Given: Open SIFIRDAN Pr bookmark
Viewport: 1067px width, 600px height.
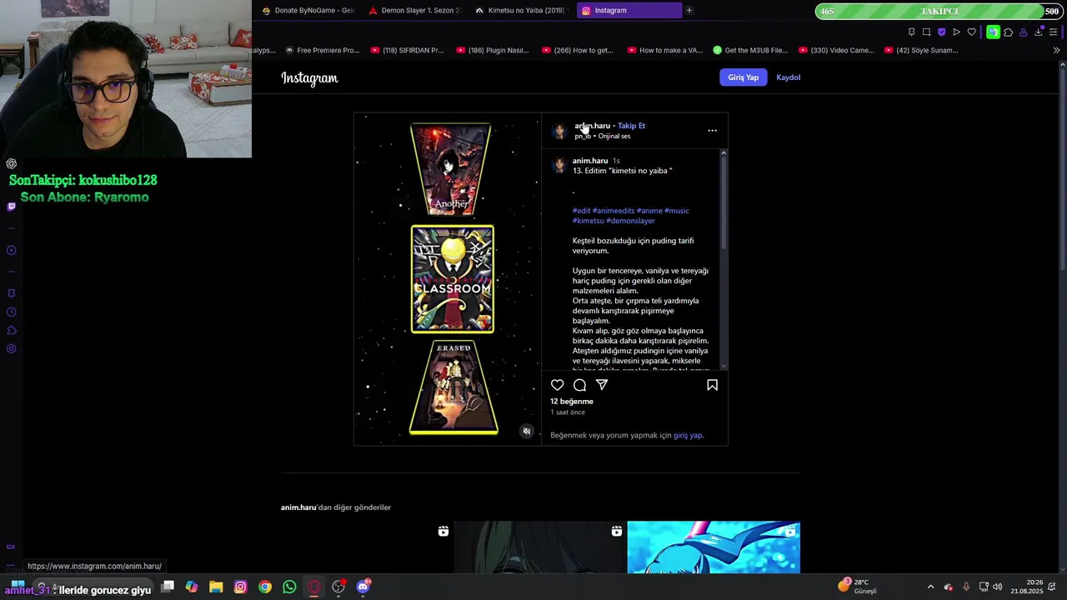Looking at the screenshot, I should tap(407, 50).
